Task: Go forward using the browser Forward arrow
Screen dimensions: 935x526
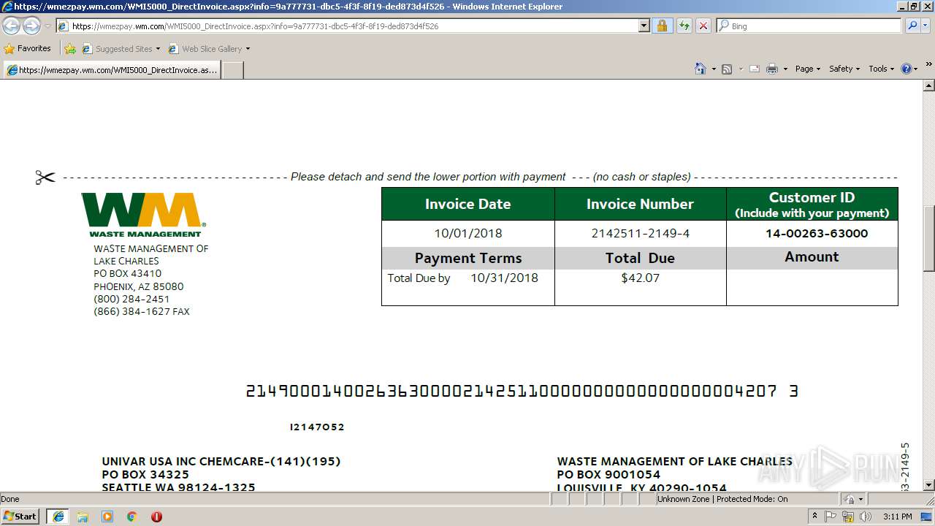Action: point(31,26)
